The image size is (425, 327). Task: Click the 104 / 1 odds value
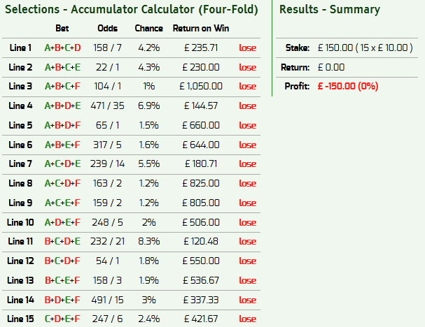(x=107, y=86)
